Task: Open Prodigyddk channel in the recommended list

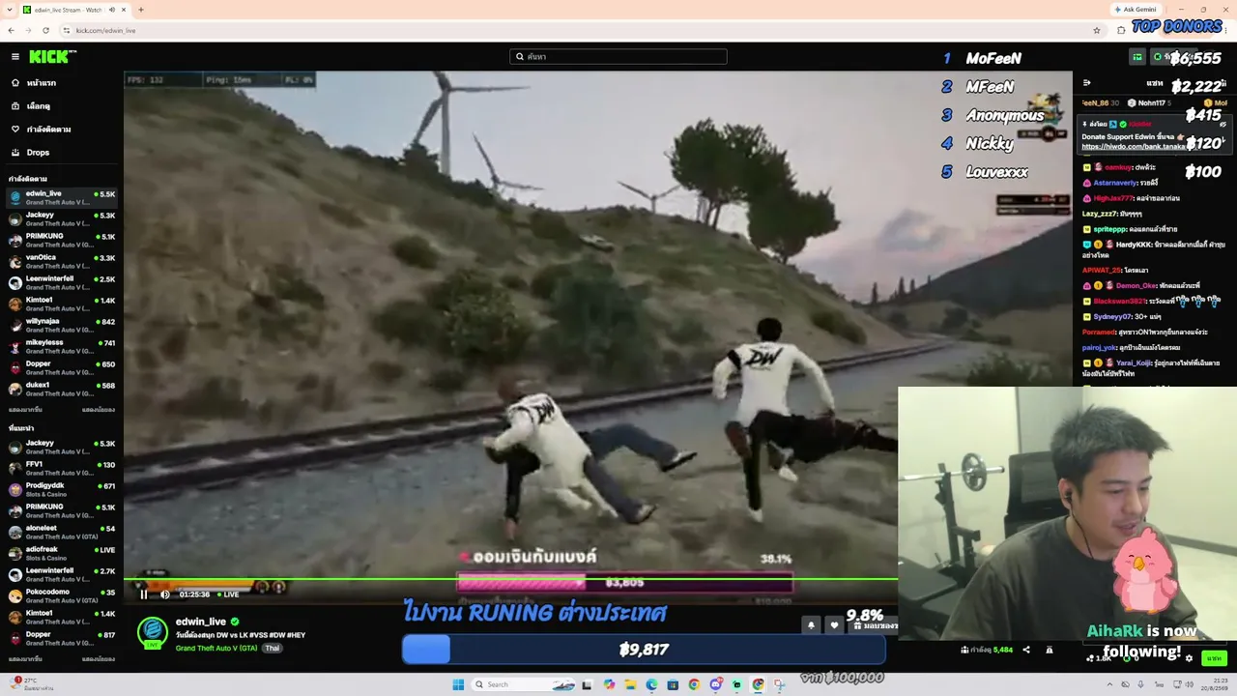Action: click(x=62, y=489)
